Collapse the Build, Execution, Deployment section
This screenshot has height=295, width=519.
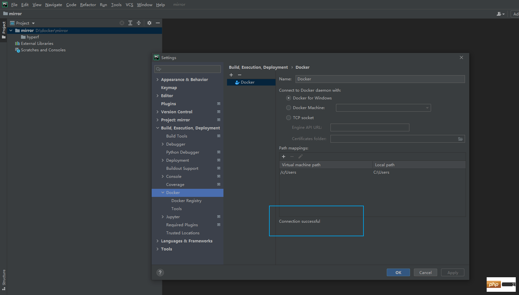coord(157,128)
